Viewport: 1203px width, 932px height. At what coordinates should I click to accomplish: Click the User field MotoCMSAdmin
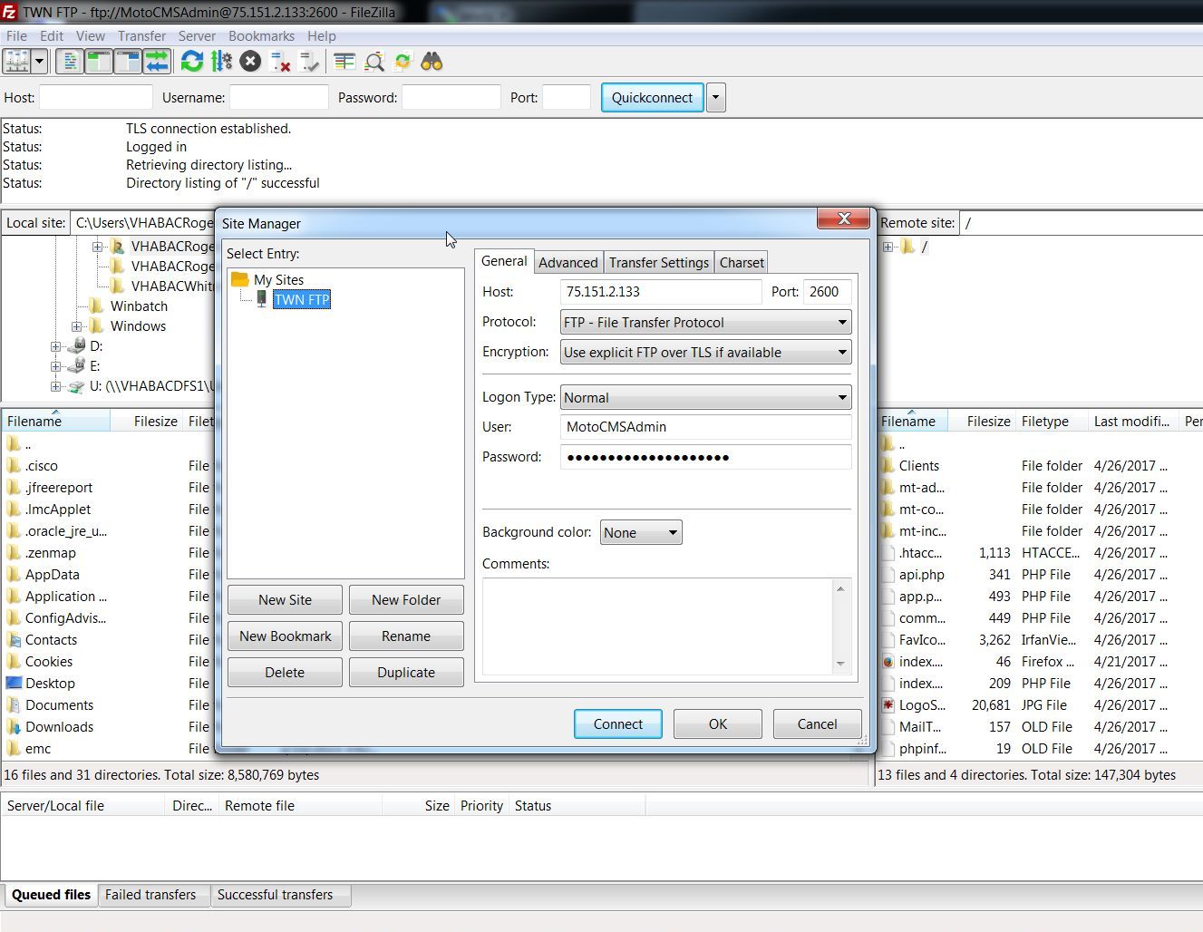tap(705, 426)
